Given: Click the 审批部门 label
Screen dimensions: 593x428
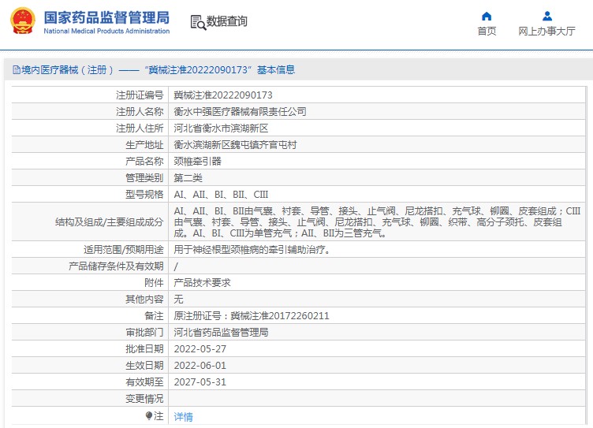Looking at the screenshot, I should coord(144,333).
